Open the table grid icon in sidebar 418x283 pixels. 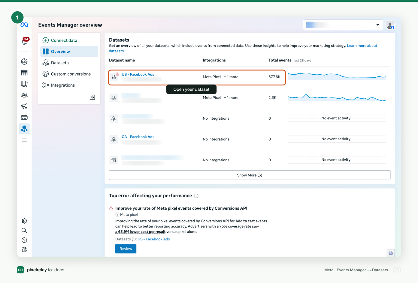24,73
